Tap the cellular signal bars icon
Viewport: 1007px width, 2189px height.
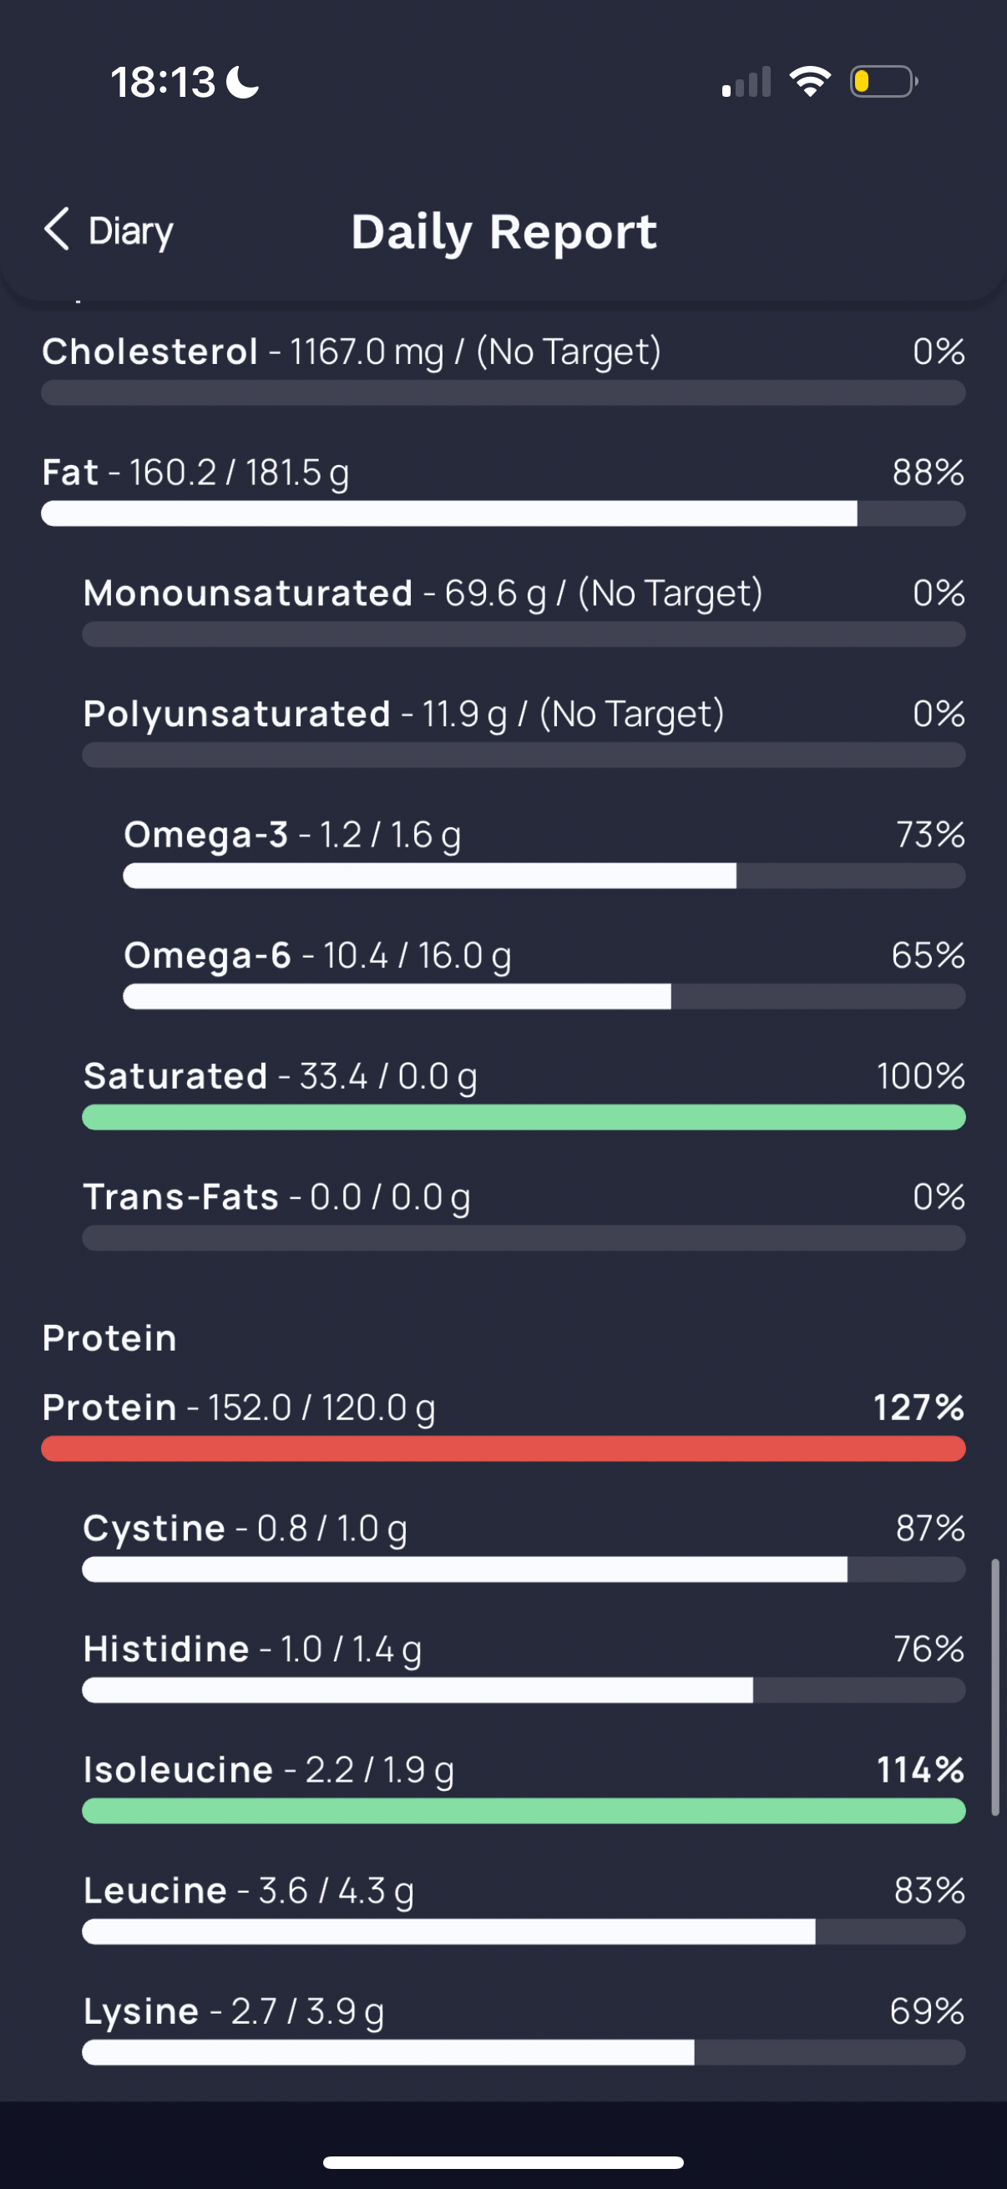[746, 82]
